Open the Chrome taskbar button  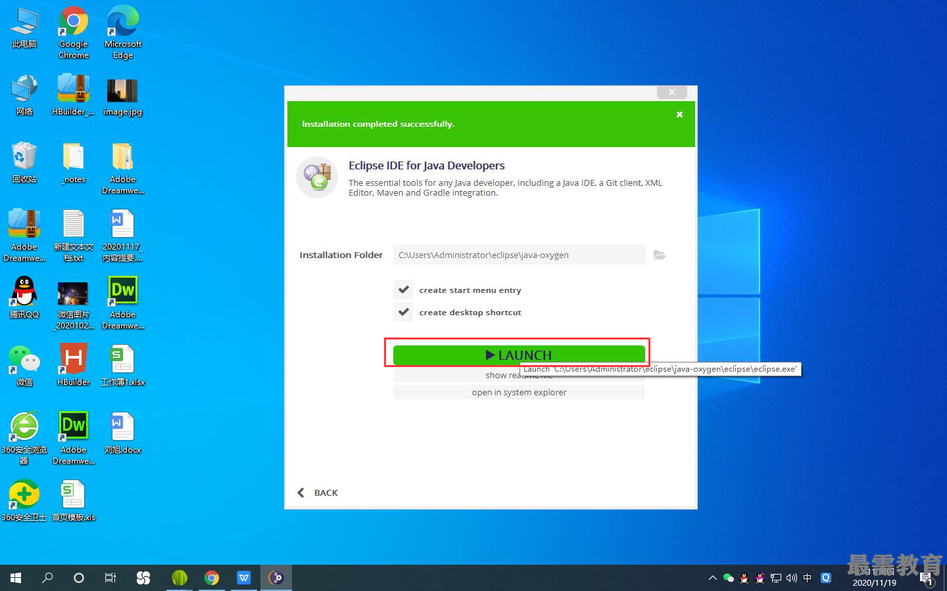pyautogui.click(x=212, y=578)
